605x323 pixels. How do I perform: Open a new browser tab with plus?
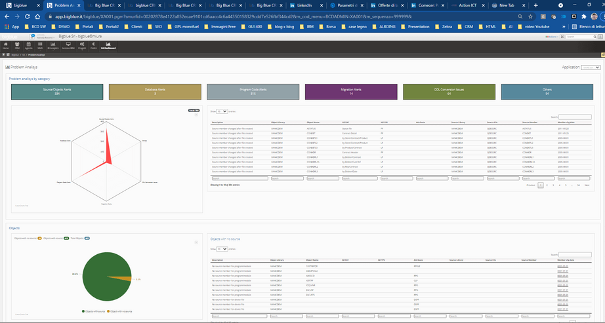tap(535, 5)
